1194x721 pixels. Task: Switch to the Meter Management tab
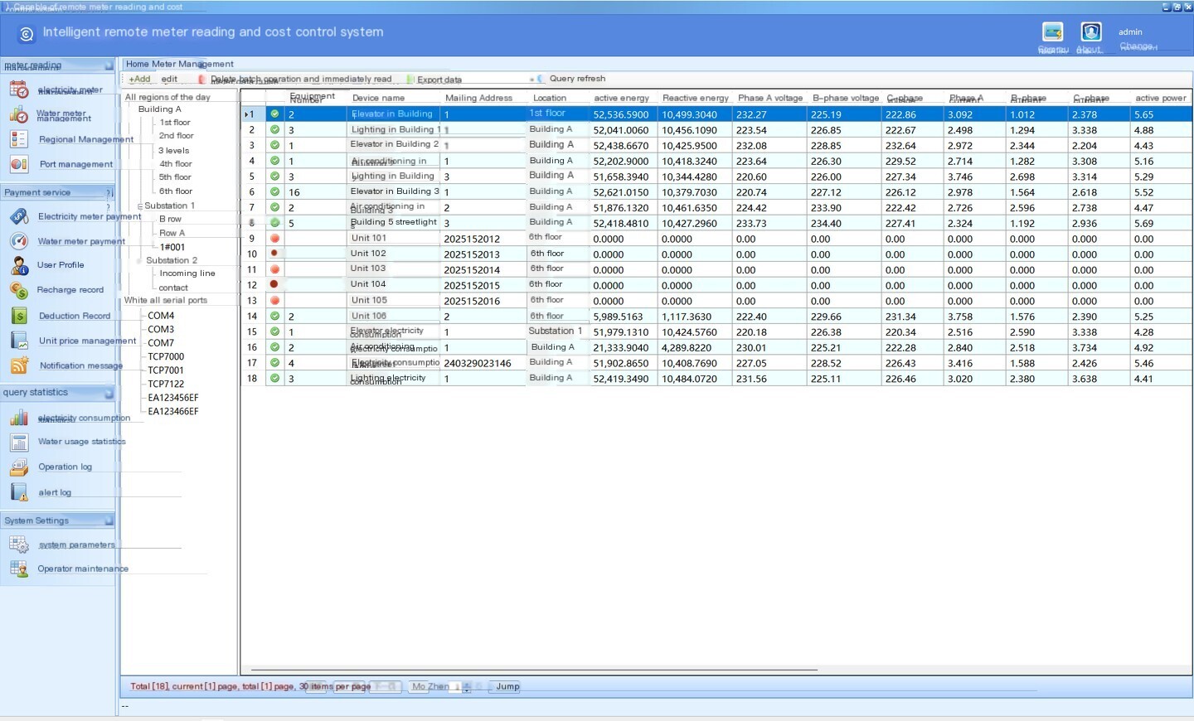point(192,64)
